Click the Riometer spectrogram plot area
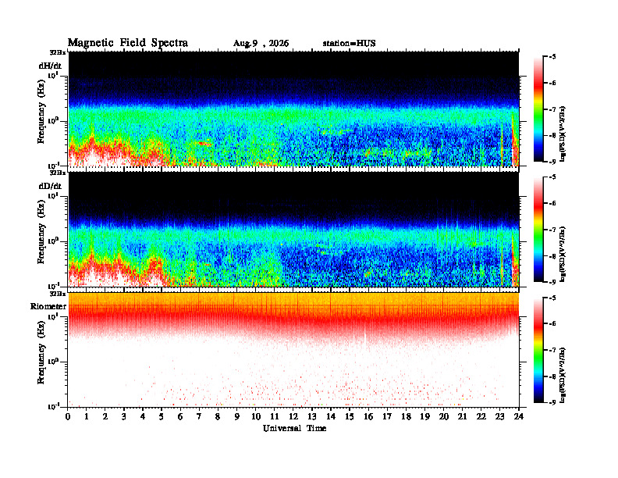The width and height of the screenshot is (618, 478). point(293,350)
